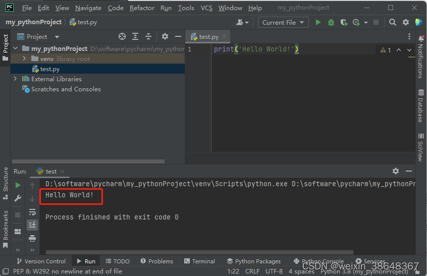Image resolution: width=427 pixels, height=276 pixels.
Task: Select test.py in the project tree
Action: click(x=97, y=69)
